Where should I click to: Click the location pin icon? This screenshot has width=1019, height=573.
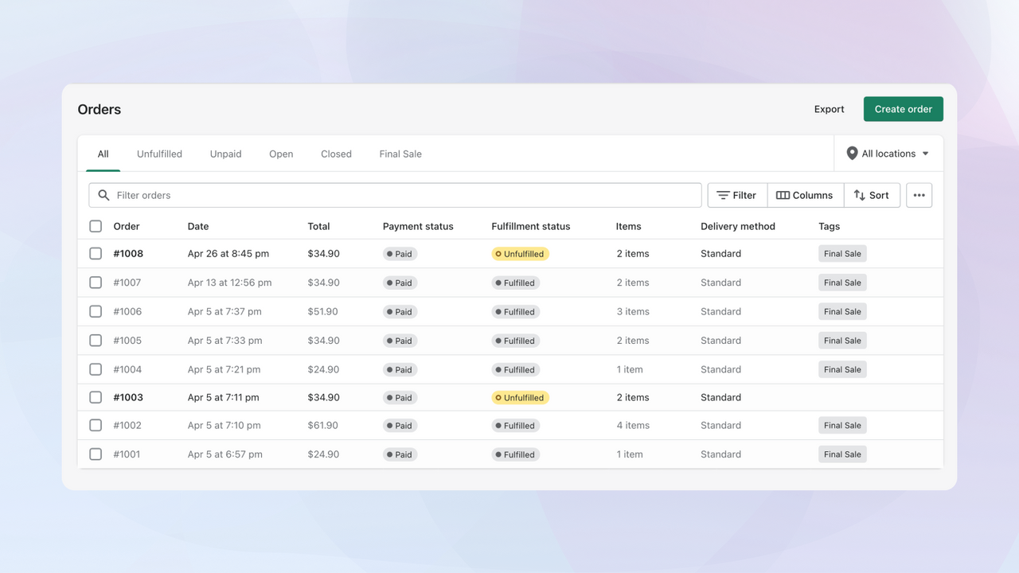pyautogui.click(x=853, y=153)
